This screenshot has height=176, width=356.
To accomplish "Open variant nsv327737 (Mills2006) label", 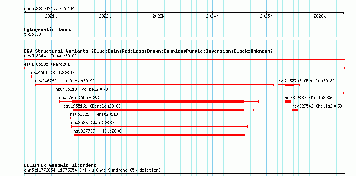I will coord(98,131).
